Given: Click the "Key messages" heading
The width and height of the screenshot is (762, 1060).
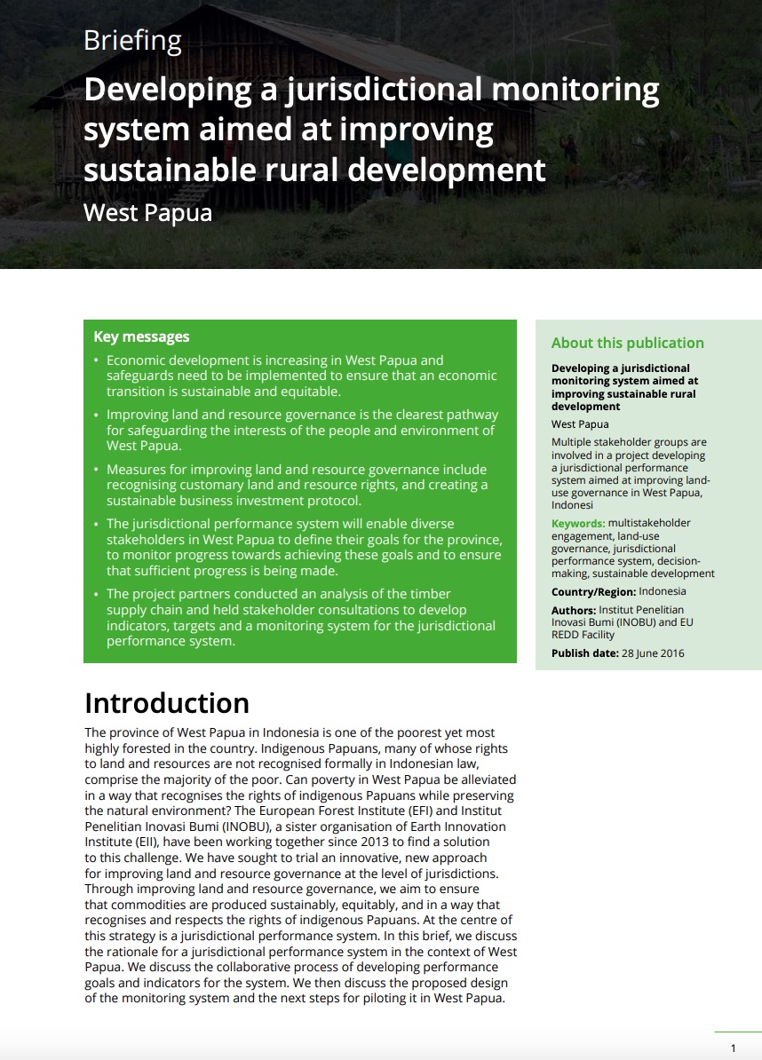Looking at the screenshot, I should click(141, 336).
